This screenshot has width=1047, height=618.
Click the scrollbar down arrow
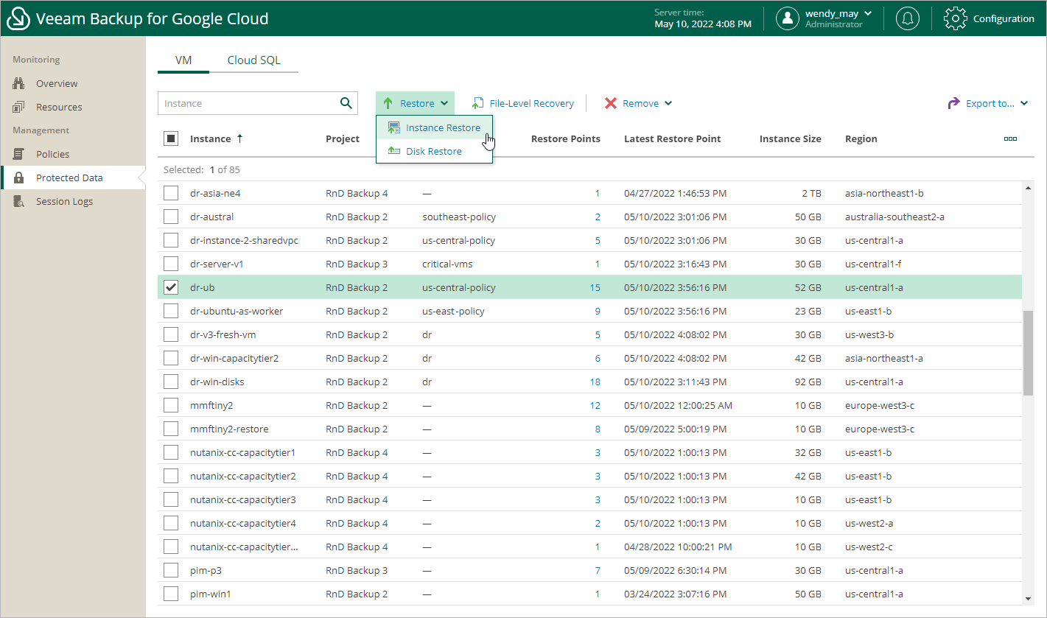(x=1028, y=598)
